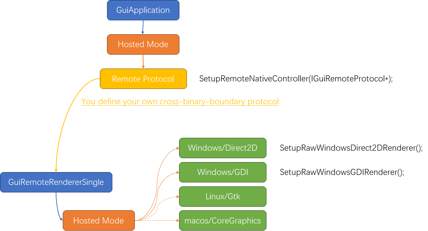Click the SetupRawWindowsDirect2DRenderer text

(351, 148)
